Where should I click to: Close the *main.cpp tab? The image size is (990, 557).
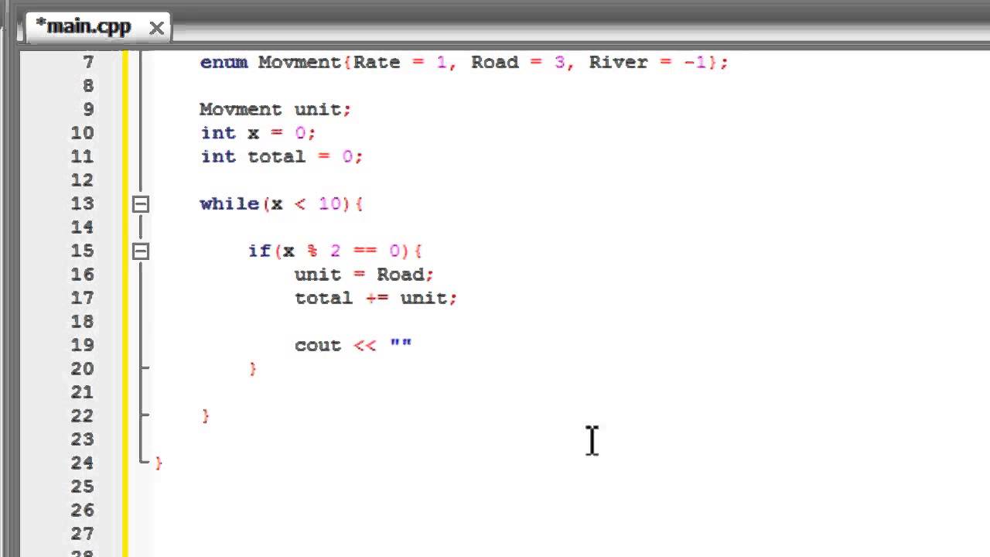pyautogui.click(x=156, y=29)
